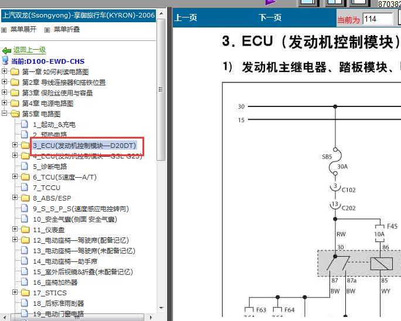Select the 8_ABS/ESP tree label
The image size is (401, 321).
pos(52,198)
